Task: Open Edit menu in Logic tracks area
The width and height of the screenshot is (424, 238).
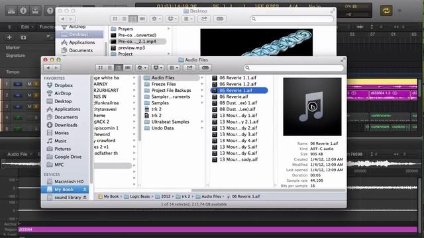Action: coord(26,26)
